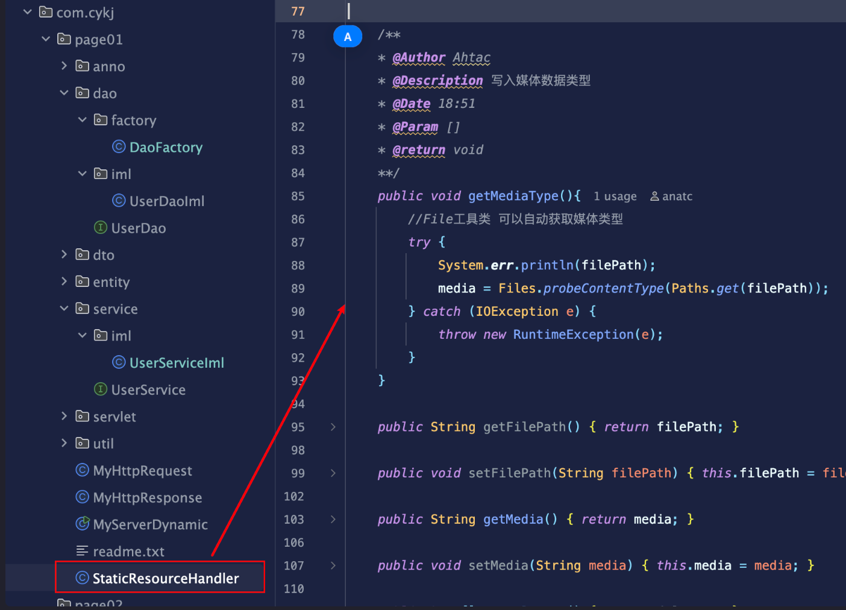This screenshot has height=610, width=846.
Task: Select the UserDao interface file
Action: click(x=139, y=228)
